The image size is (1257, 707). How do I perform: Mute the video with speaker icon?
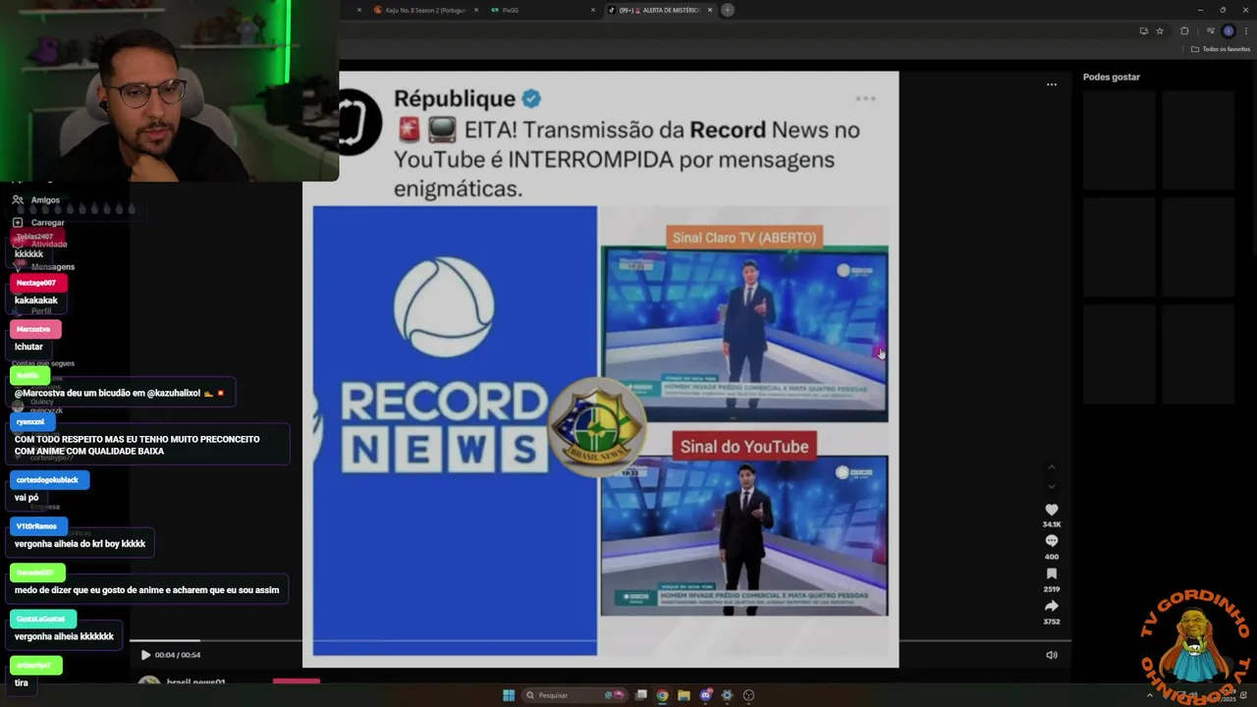pos(1051,655)
